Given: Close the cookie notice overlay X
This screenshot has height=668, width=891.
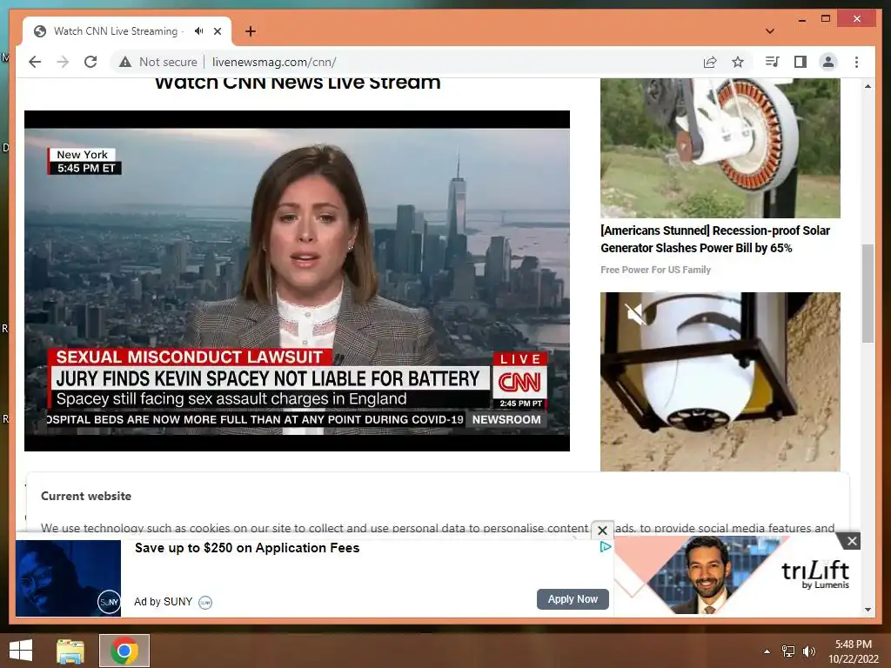Looking at the screenshot, I should [x=603, y=531].
